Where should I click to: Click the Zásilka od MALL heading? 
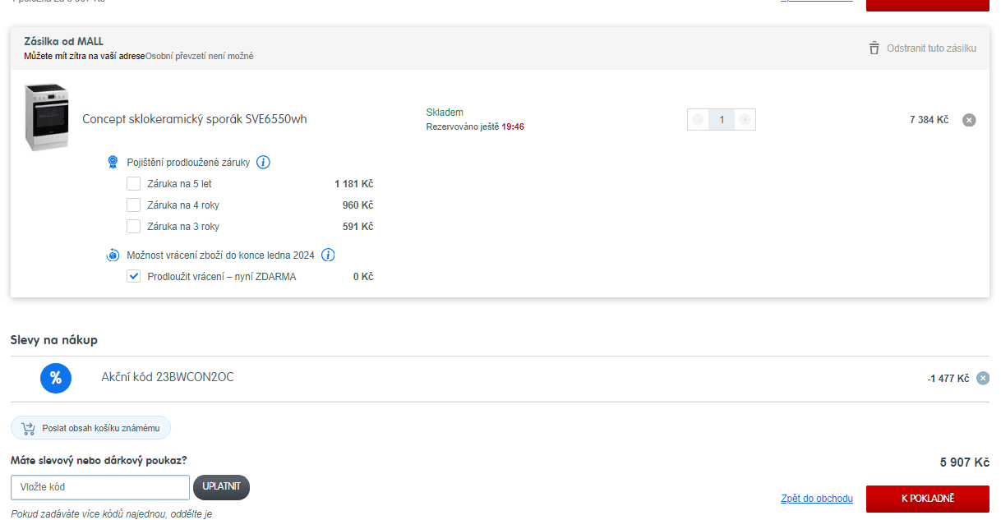click(x=64, y=41)
